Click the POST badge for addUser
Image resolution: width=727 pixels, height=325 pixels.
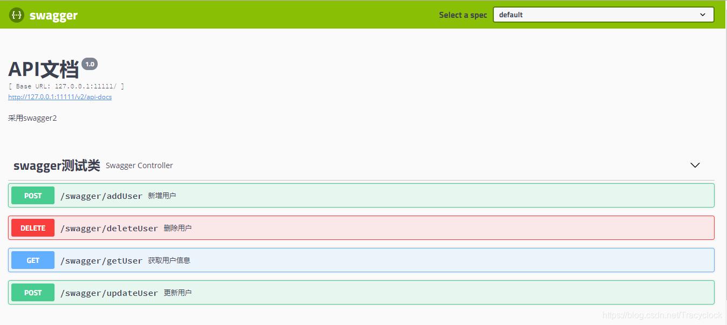[x=33, y=196]
